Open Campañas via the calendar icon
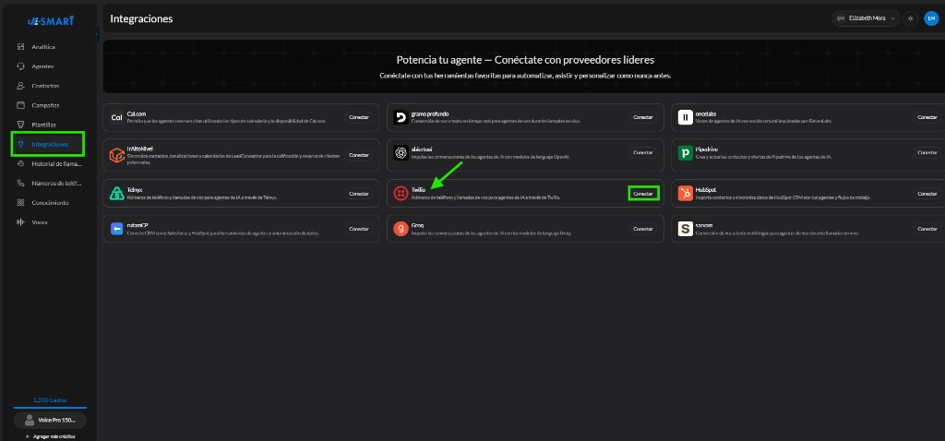Screen dimensions: 945x441 point(20,105)
